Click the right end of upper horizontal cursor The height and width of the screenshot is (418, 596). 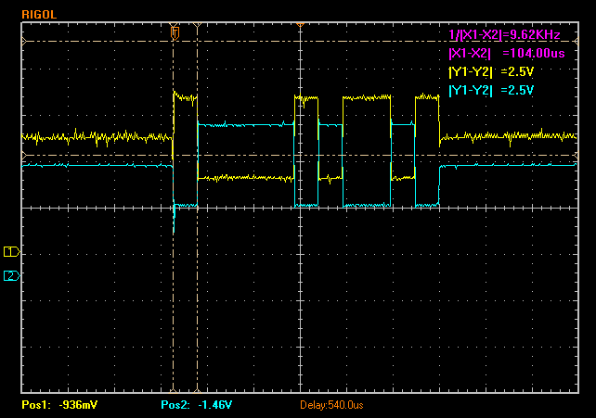[x=577, y=42]
